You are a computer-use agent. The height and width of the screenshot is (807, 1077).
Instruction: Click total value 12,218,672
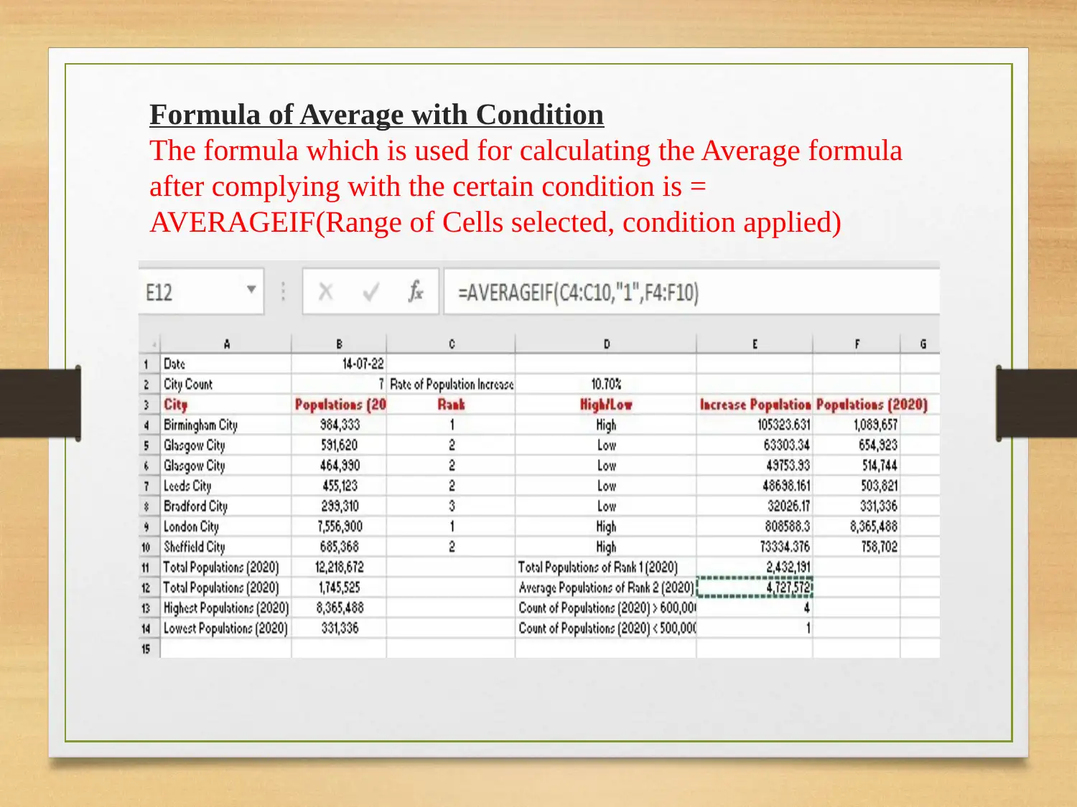(x=339, y=567)
